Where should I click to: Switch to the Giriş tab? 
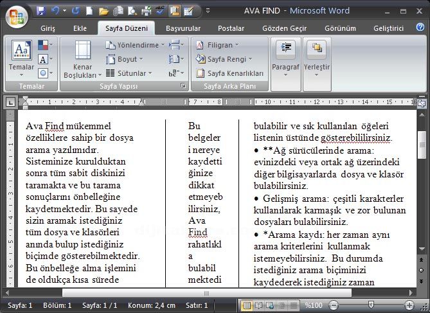pos(48,28)
